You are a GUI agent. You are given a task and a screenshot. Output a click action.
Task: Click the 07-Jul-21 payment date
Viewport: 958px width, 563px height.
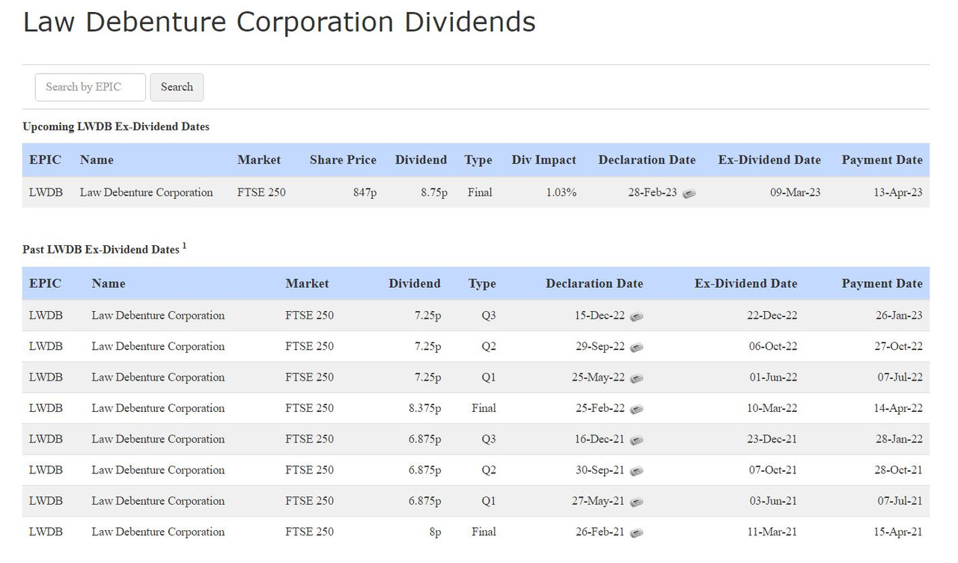[x=900, y=501]
